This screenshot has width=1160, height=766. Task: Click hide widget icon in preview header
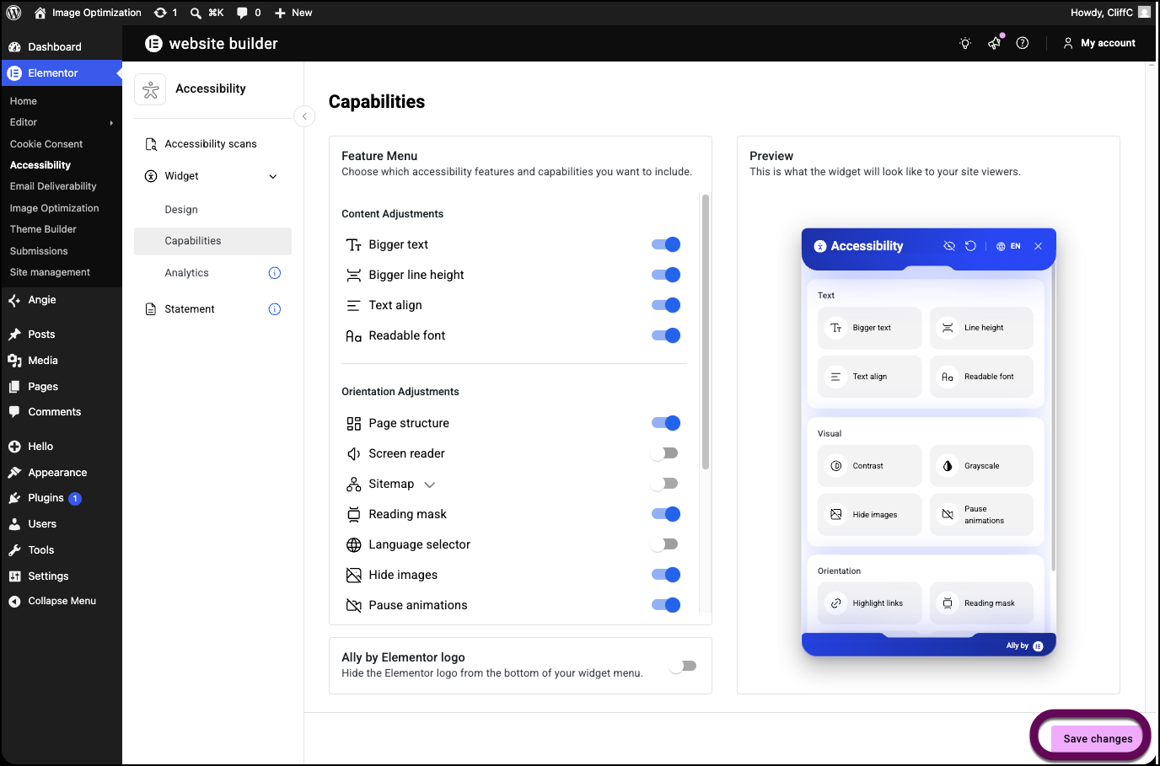coord(949,246)
